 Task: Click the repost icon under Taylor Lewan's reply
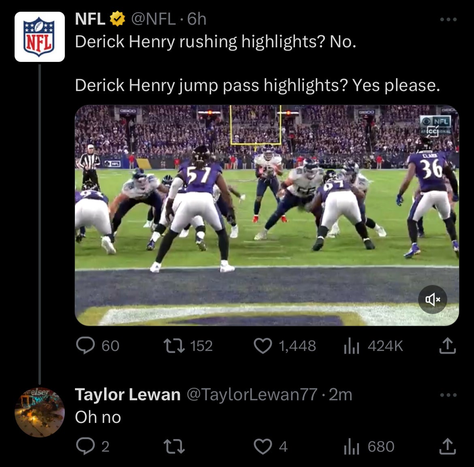point(174,447)
